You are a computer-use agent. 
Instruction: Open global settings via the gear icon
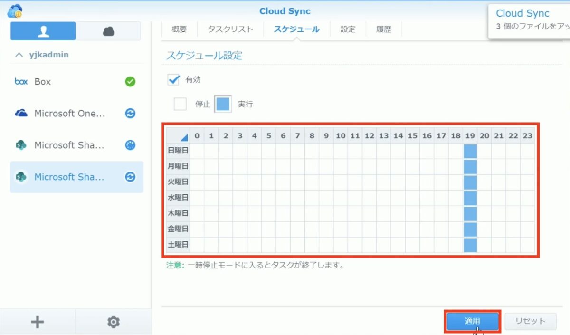113,321
